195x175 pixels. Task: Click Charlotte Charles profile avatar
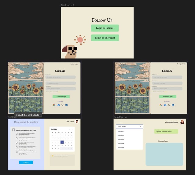coord(182,122)
